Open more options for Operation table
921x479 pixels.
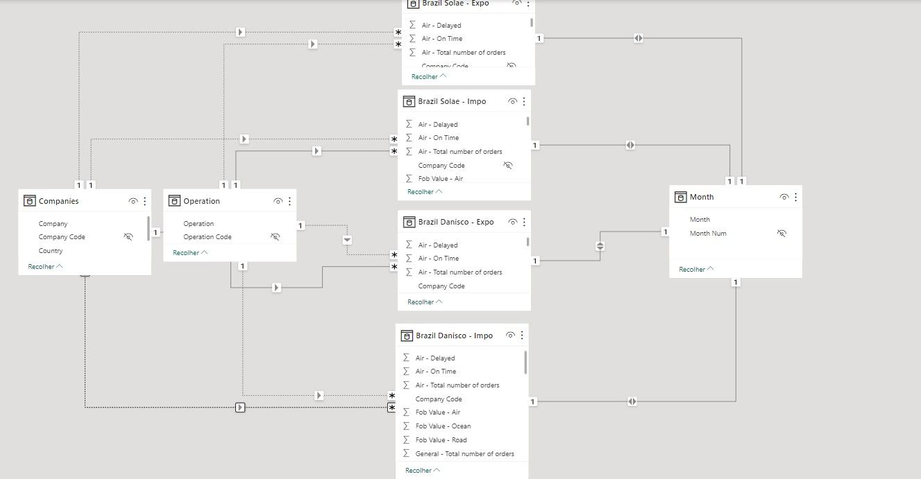pyautogui.click(x=289, y=201)
